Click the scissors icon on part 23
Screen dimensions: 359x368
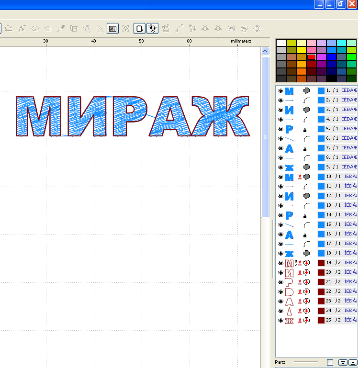click(x=300, y=301)
